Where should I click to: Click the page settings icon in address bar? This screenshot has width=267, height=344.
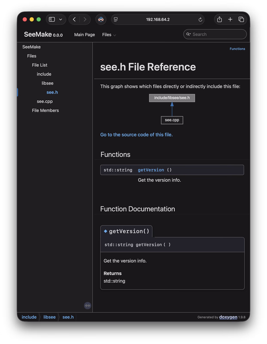tap(116, 19)
